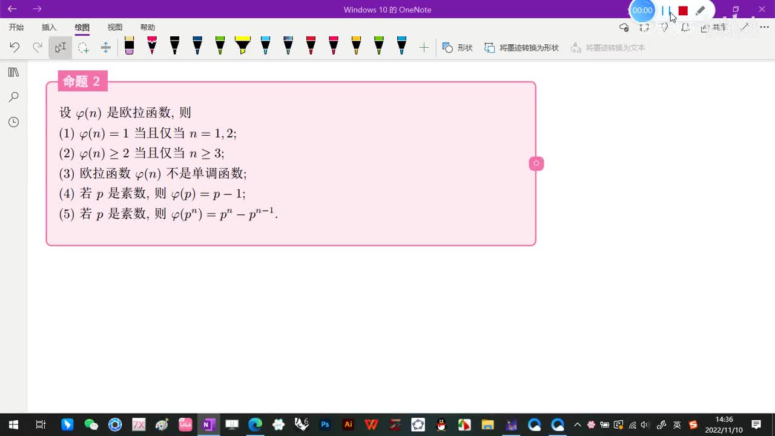Click the 命题 2 heading label

82,81
